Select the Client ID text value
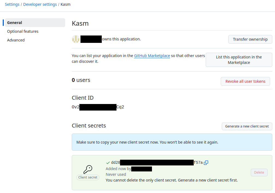This screenshot has width=275, height=193. click(x=98, y=107)
